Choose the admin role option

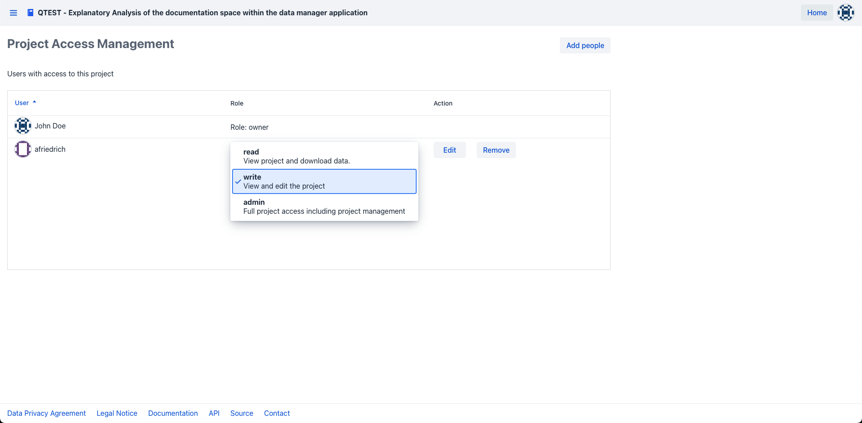(x=324, y=207)
